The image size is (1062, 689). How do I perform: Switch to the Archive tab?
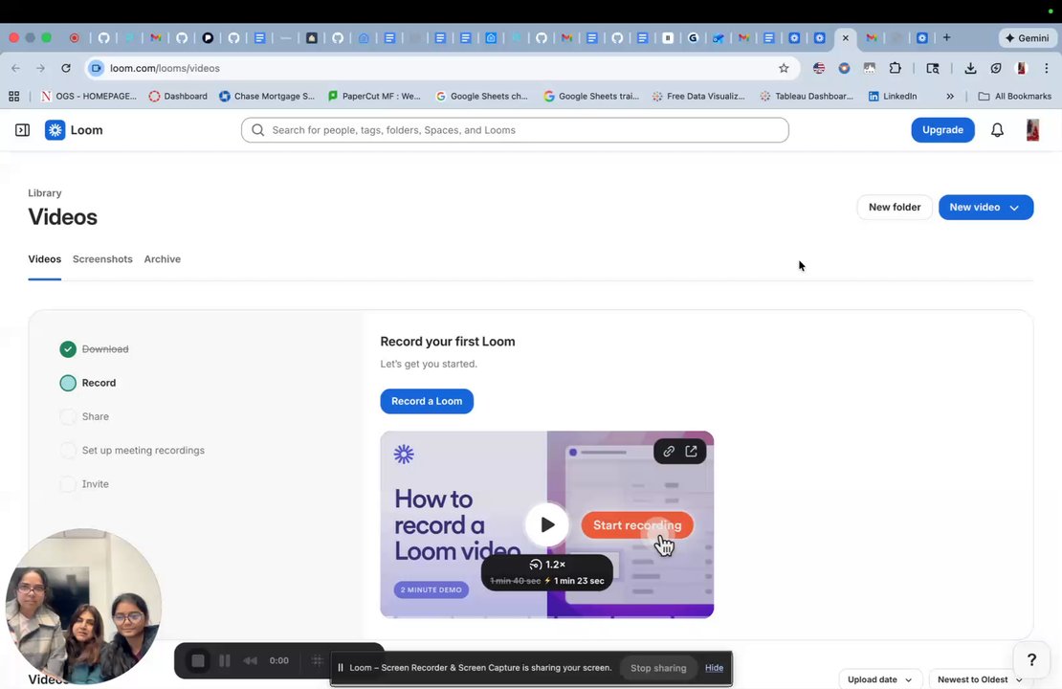click(162, 258)
